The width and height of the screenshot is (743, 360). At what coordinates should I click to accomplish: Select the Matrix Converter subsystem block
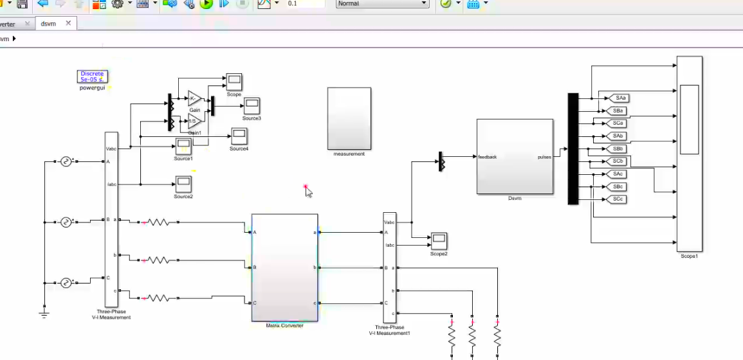click(284, 267)
